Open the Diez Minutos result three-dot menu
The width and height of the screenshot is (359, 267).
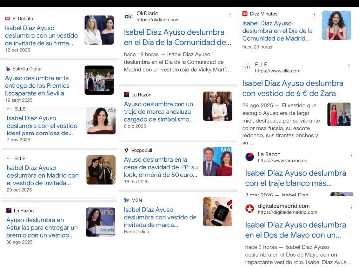pos(315,14)
